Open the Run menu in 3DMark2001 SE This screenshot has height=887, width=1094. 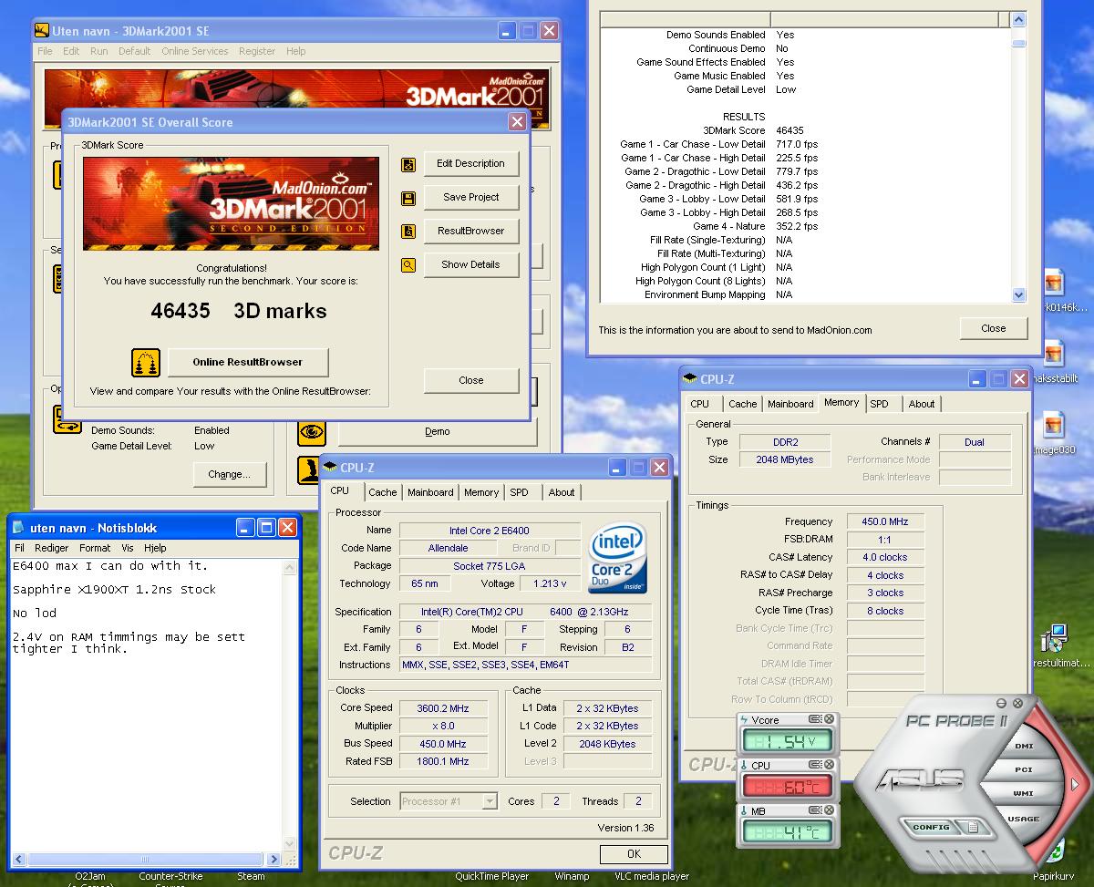(98, 51)
